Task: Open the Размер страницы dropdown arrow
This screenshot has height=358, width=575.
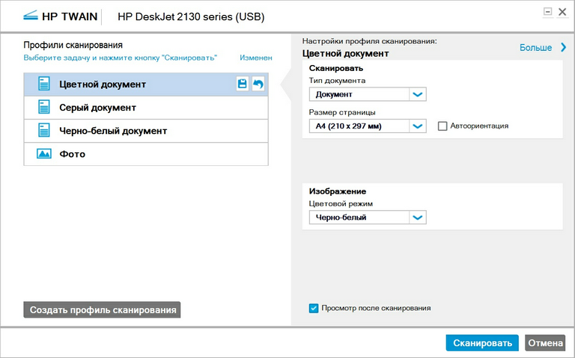Action: (x=417, y=126)
